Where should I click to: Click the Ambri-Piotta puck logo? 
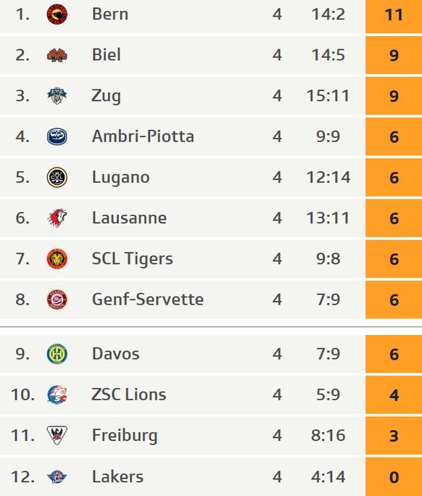pos(57,136)
